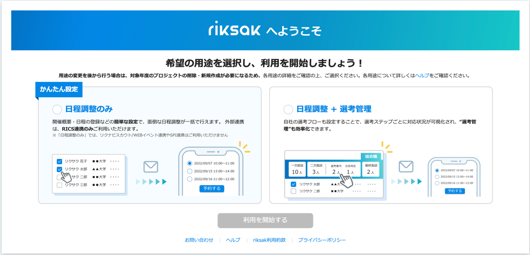
Task: Click the candidate list illustration with リクサク 花子
Action: coord(89,174)
